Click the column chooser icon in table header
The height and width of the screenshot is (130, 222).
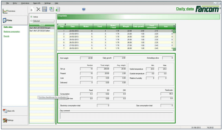click(x=174, y=26)
